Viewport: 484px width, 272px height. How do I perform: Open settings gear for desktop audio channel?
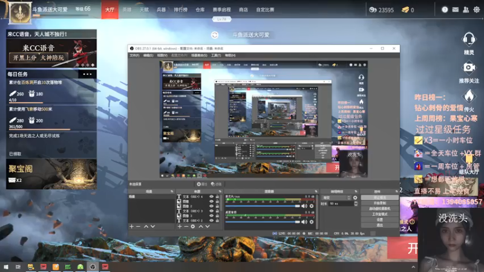pyautogui.click(x=312, y=222)
